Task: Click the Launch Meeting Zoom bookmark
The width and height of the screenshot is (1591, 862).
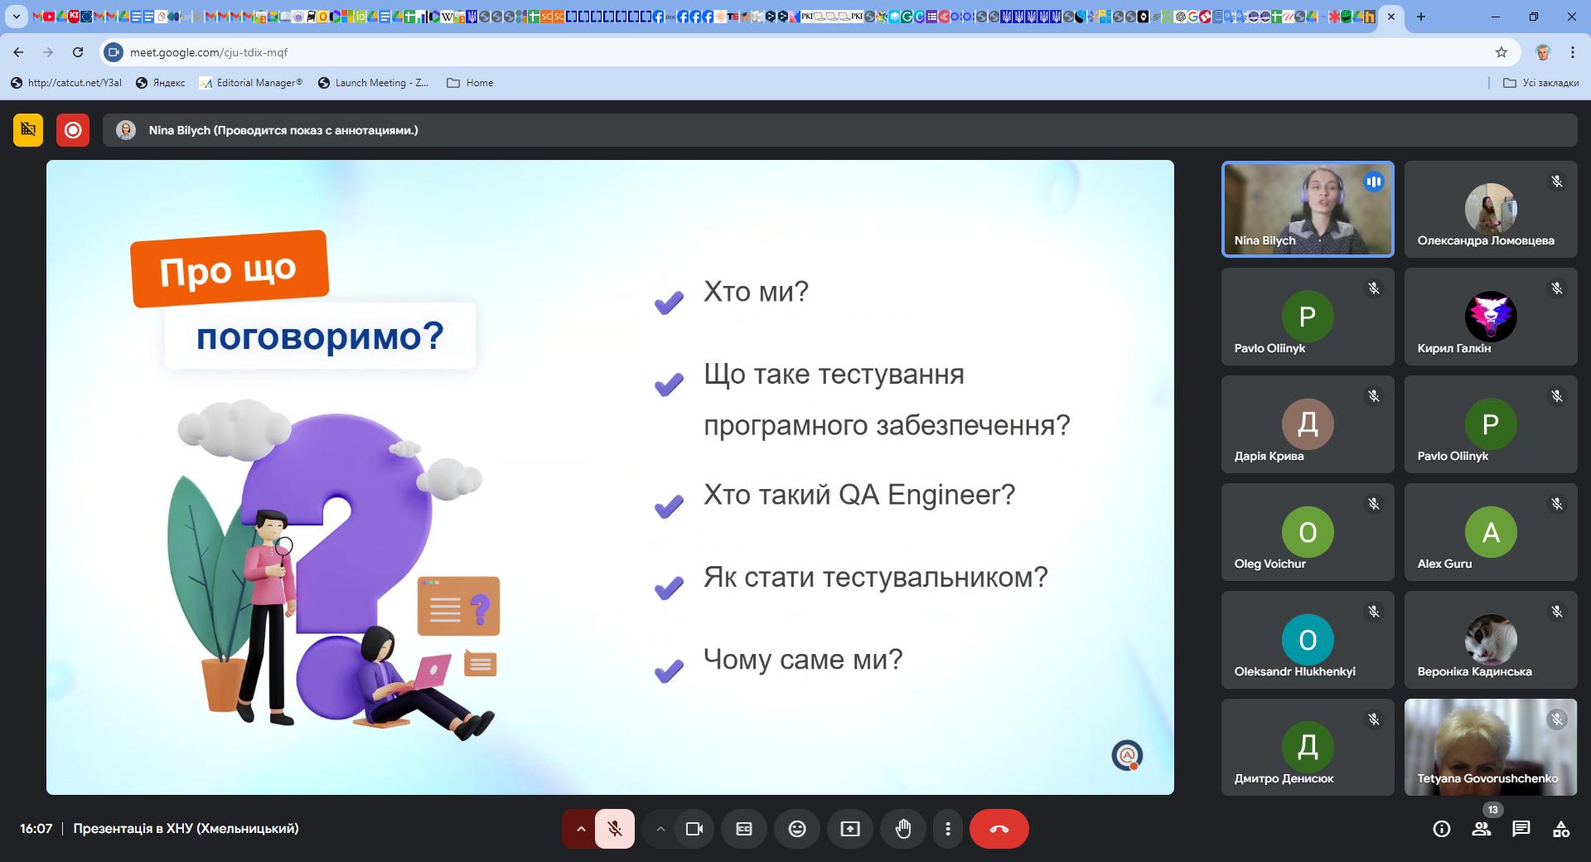Action: click(373, 83)
